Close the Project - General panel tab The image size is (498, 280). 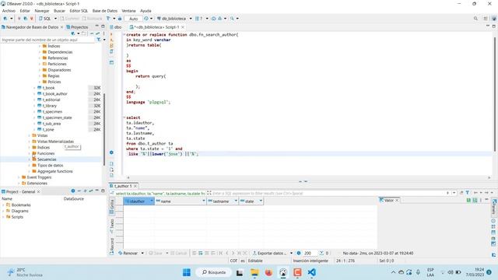(x=38, y=192)
